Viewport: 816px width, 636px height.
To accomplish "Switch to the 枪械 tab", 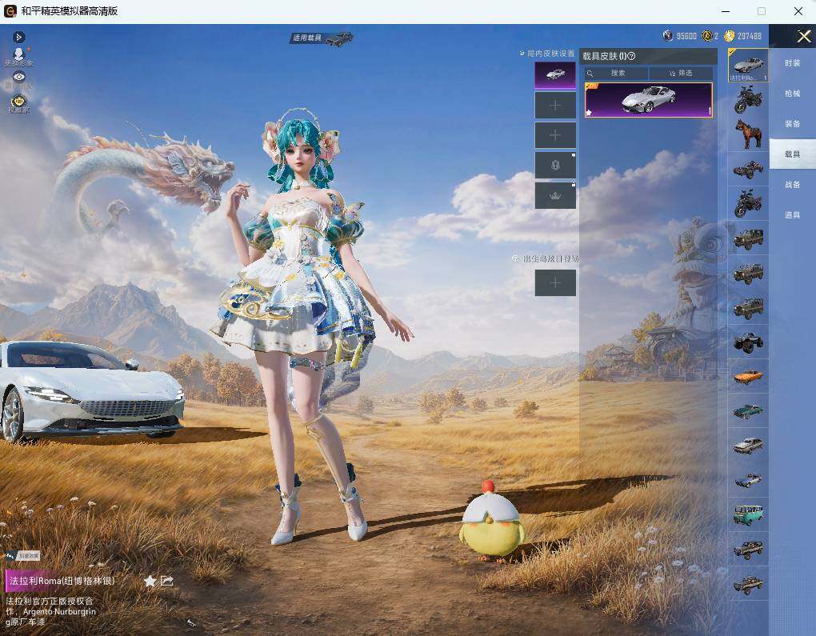I will pyautogui.click(x=793, y=93).
